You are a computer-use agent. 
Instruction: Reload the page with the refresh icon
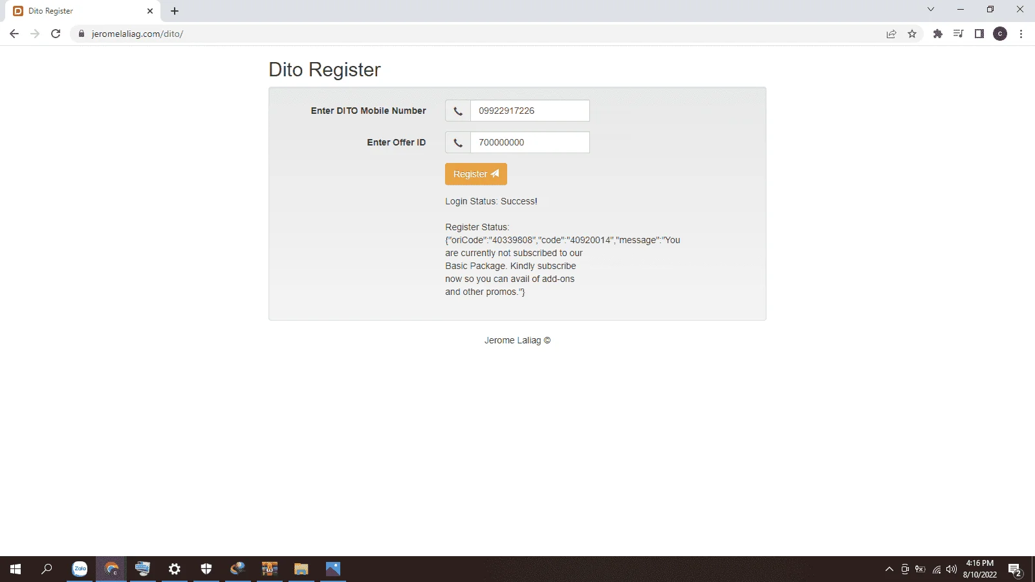pyautogui.click(x=56, y=34)
